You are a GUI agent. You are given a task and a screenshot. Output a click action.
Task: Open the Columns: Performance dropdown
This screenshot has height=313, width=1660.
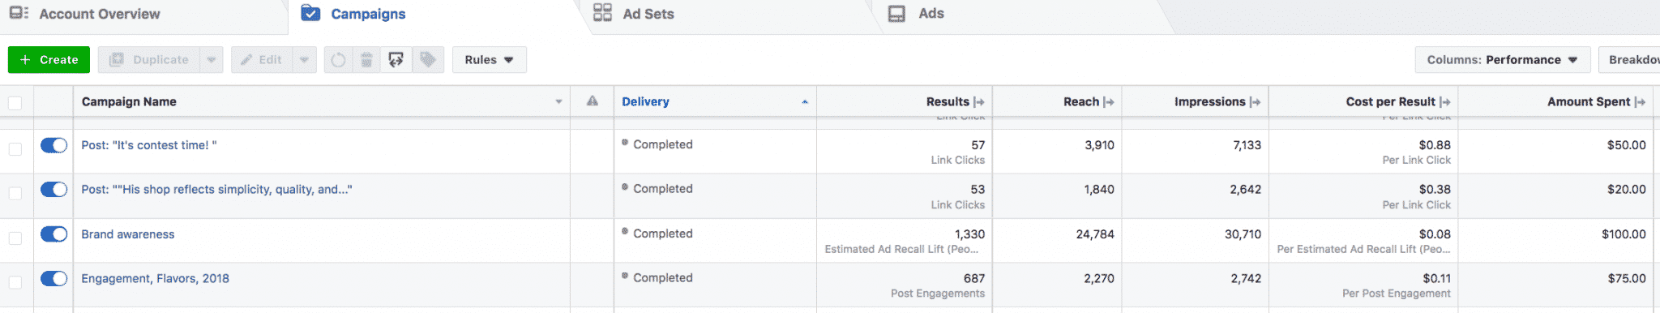[x=1502, y=60]
